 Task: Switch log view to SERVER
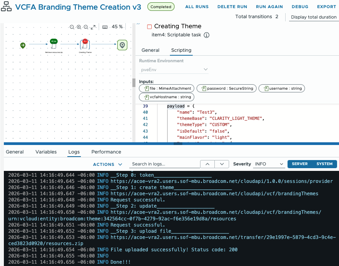pos(300,164)
